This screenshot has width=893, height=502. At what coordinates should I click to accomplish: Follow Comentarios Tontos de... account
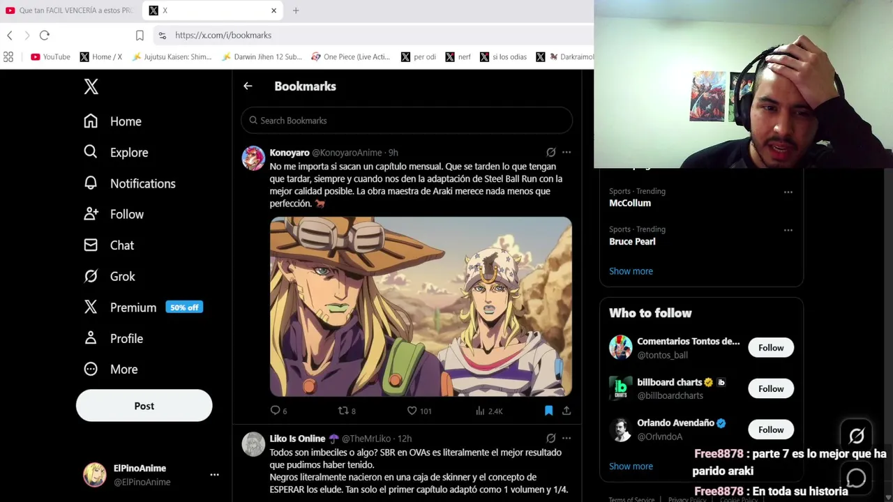pos(771,347)
